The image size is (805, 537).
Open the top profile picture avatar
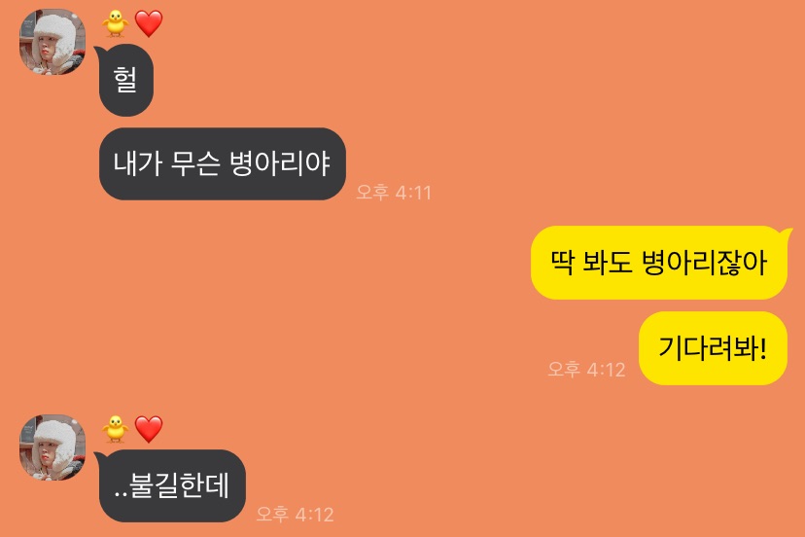point(52,42)
